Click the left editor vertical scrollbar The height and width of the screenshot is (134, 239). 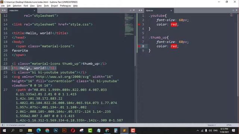[135, 51]
